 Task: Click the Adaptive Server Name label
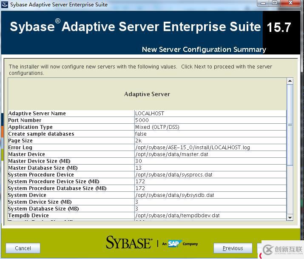point(37,114)
